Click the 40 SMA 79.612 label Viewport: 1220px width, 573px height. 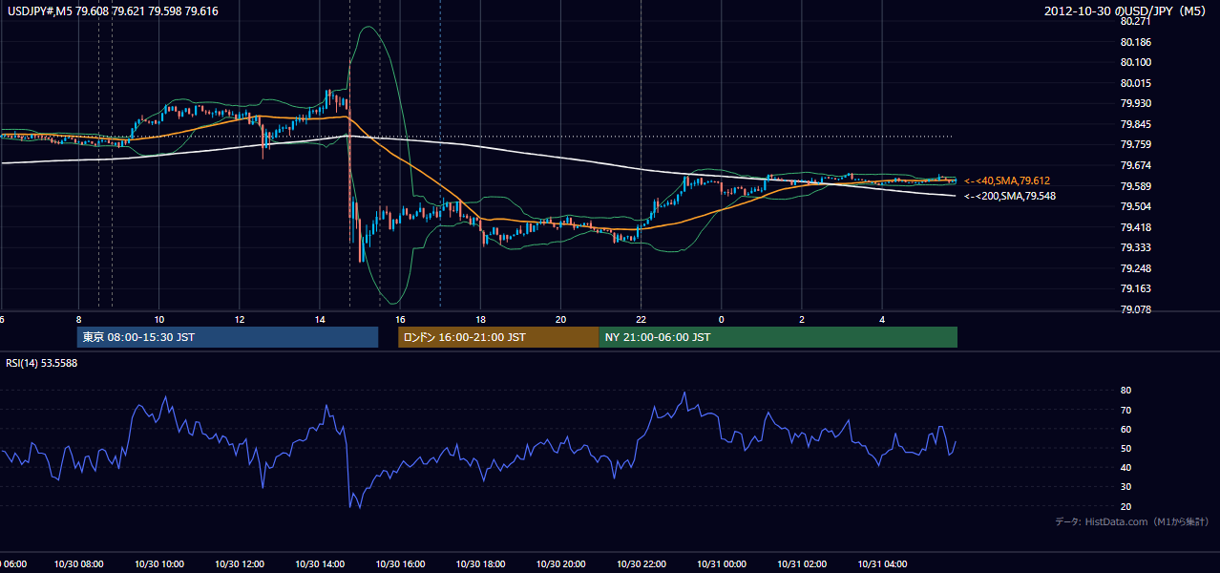[1007, 180]
